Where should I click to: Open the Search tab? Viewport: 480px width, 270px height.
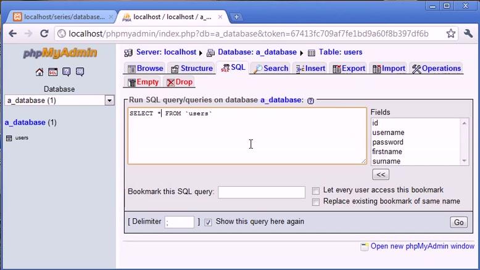271,68
